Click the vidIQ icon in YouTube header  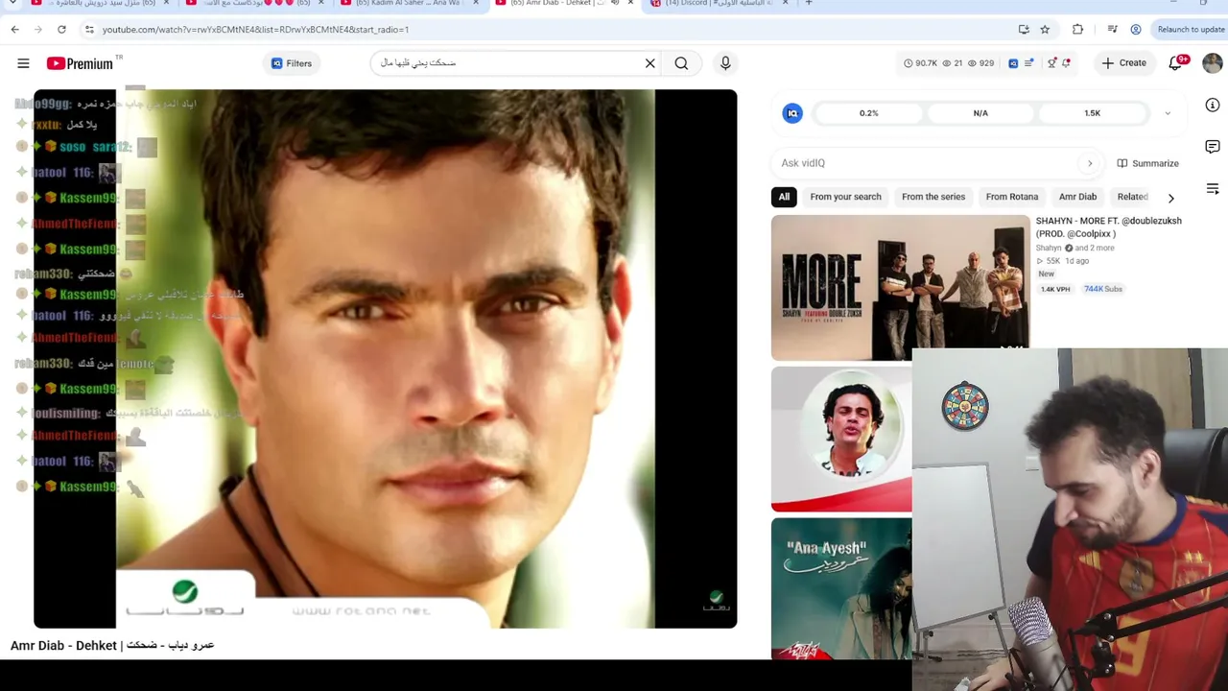click(1013, 63)
